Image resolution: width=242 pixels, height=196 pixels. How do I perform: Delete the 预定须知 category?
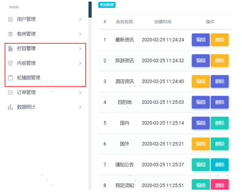220,185
